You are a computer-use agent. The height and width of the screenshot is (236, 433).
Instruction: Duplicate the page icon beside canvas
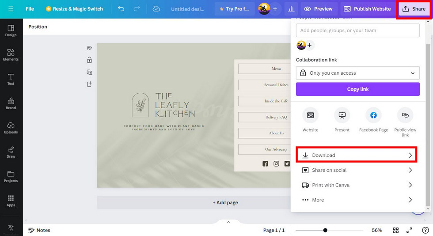(x=89, y=72)
